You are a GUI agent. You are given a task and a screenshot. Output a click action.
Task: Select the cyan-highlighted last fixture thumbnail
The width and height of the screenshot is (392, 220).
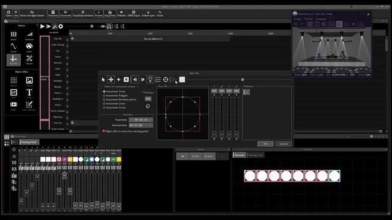334,176
